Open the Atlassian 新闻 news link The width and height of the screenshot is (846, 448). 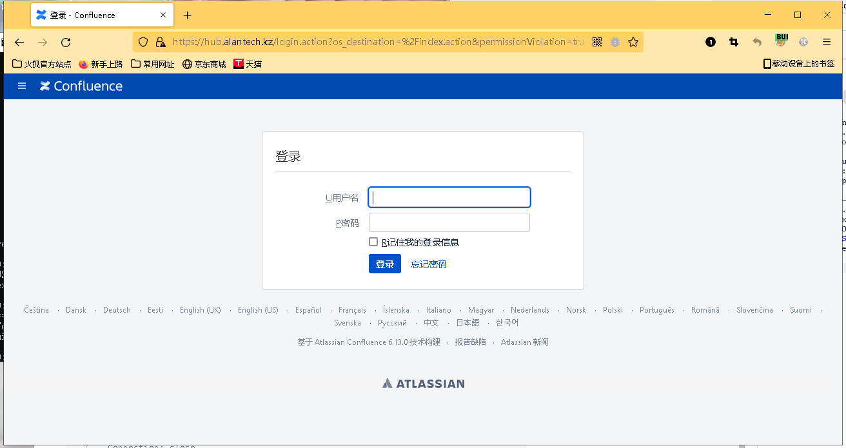pyautogui.click(x=525, y=342)
